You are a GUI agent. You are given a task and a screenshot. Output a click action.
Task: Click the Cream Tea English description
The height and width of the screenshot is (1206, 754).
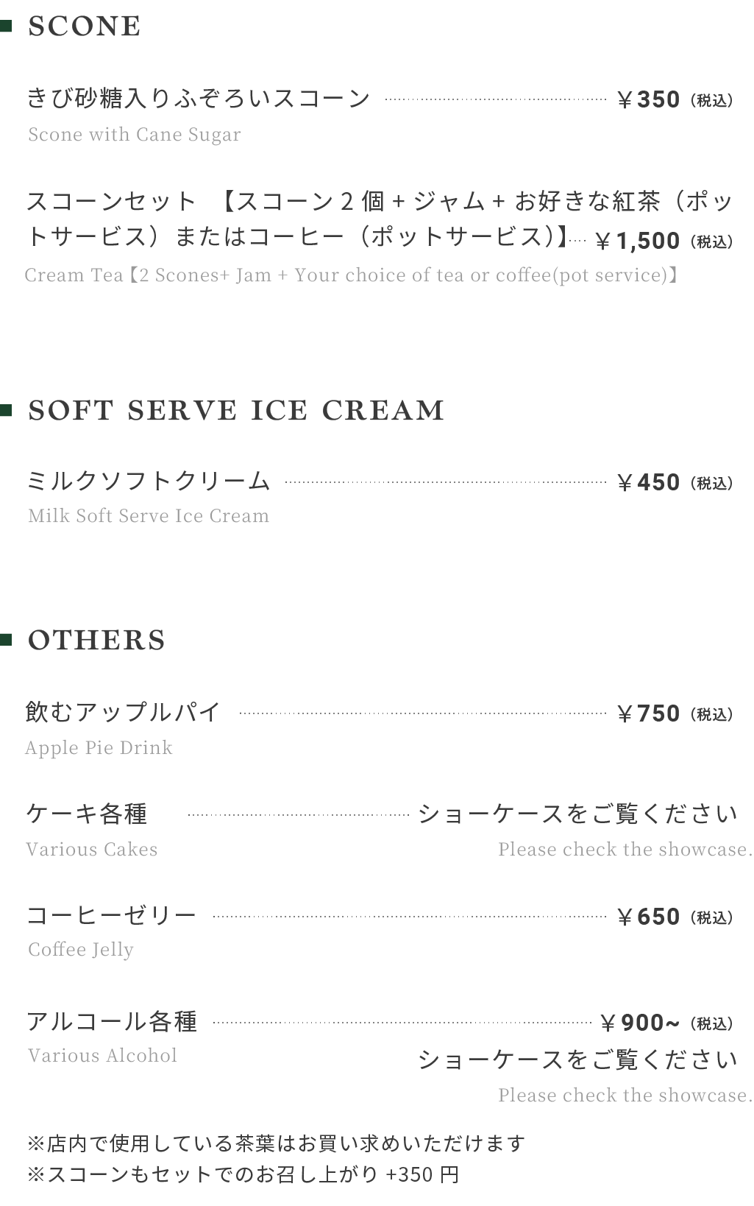[x=350, y=275]
